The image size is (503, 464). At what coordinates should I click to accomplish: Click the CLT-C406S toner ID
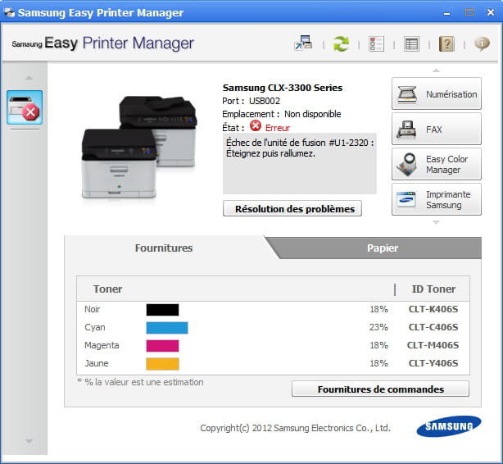[433, 327]
